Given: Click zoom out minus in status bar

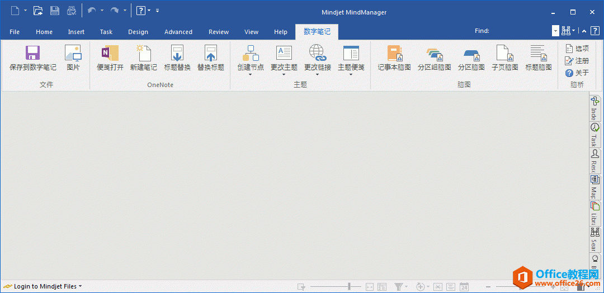Looking at the screenshot, I should [x=488, y=287].
